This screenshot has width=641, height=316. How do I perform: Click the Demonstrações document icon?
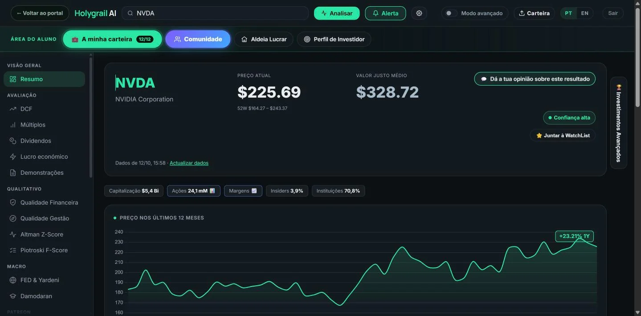tap(13, 173)
